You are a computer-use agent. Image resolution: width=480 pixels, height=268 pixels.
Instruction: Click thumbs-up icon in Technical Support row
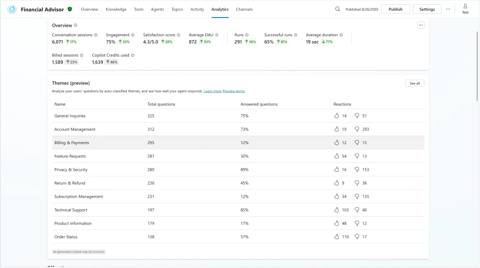click(x=337, y=210)
